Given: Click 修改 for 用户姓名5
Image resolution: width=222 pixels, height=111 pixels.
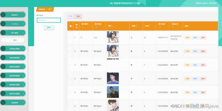Looking at the screenshot, I should tap(195, 92).
